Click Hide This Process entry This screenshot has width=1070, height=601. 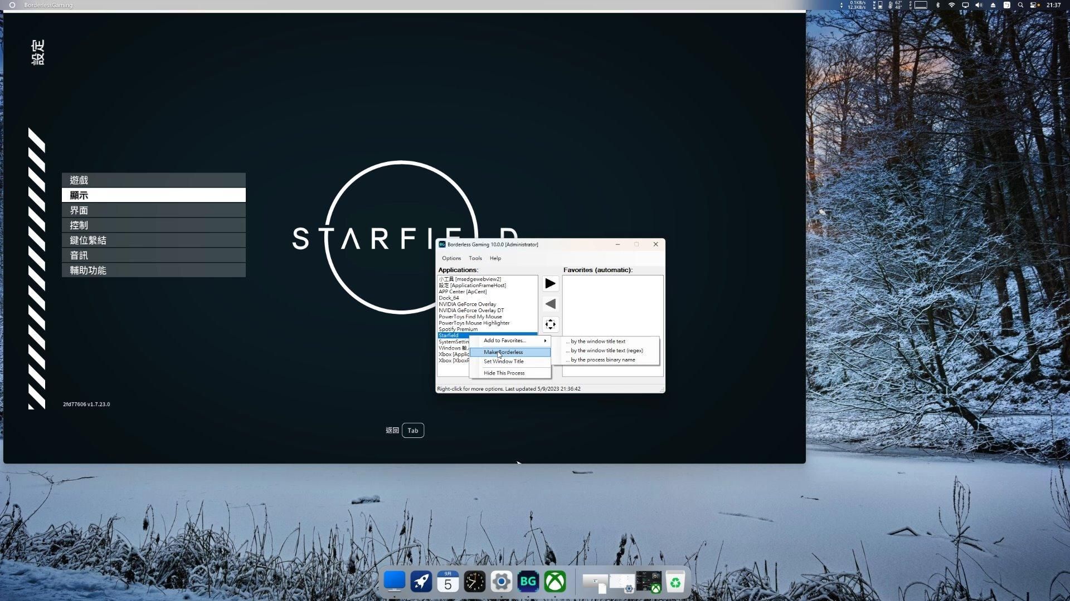click(x=504, y=373)
